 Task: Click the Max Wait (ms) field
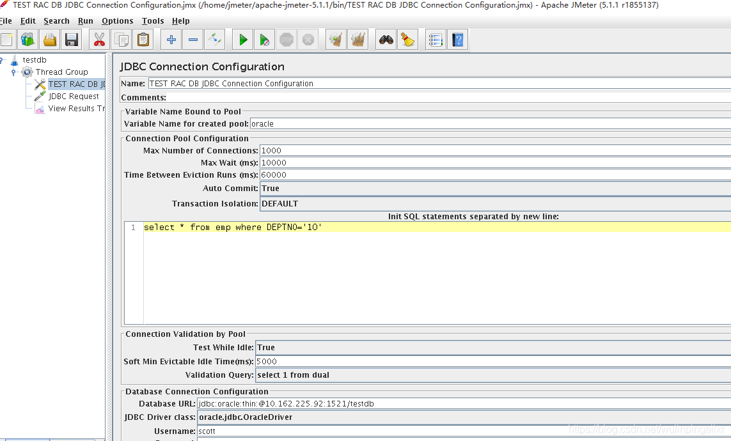[495, 162]
